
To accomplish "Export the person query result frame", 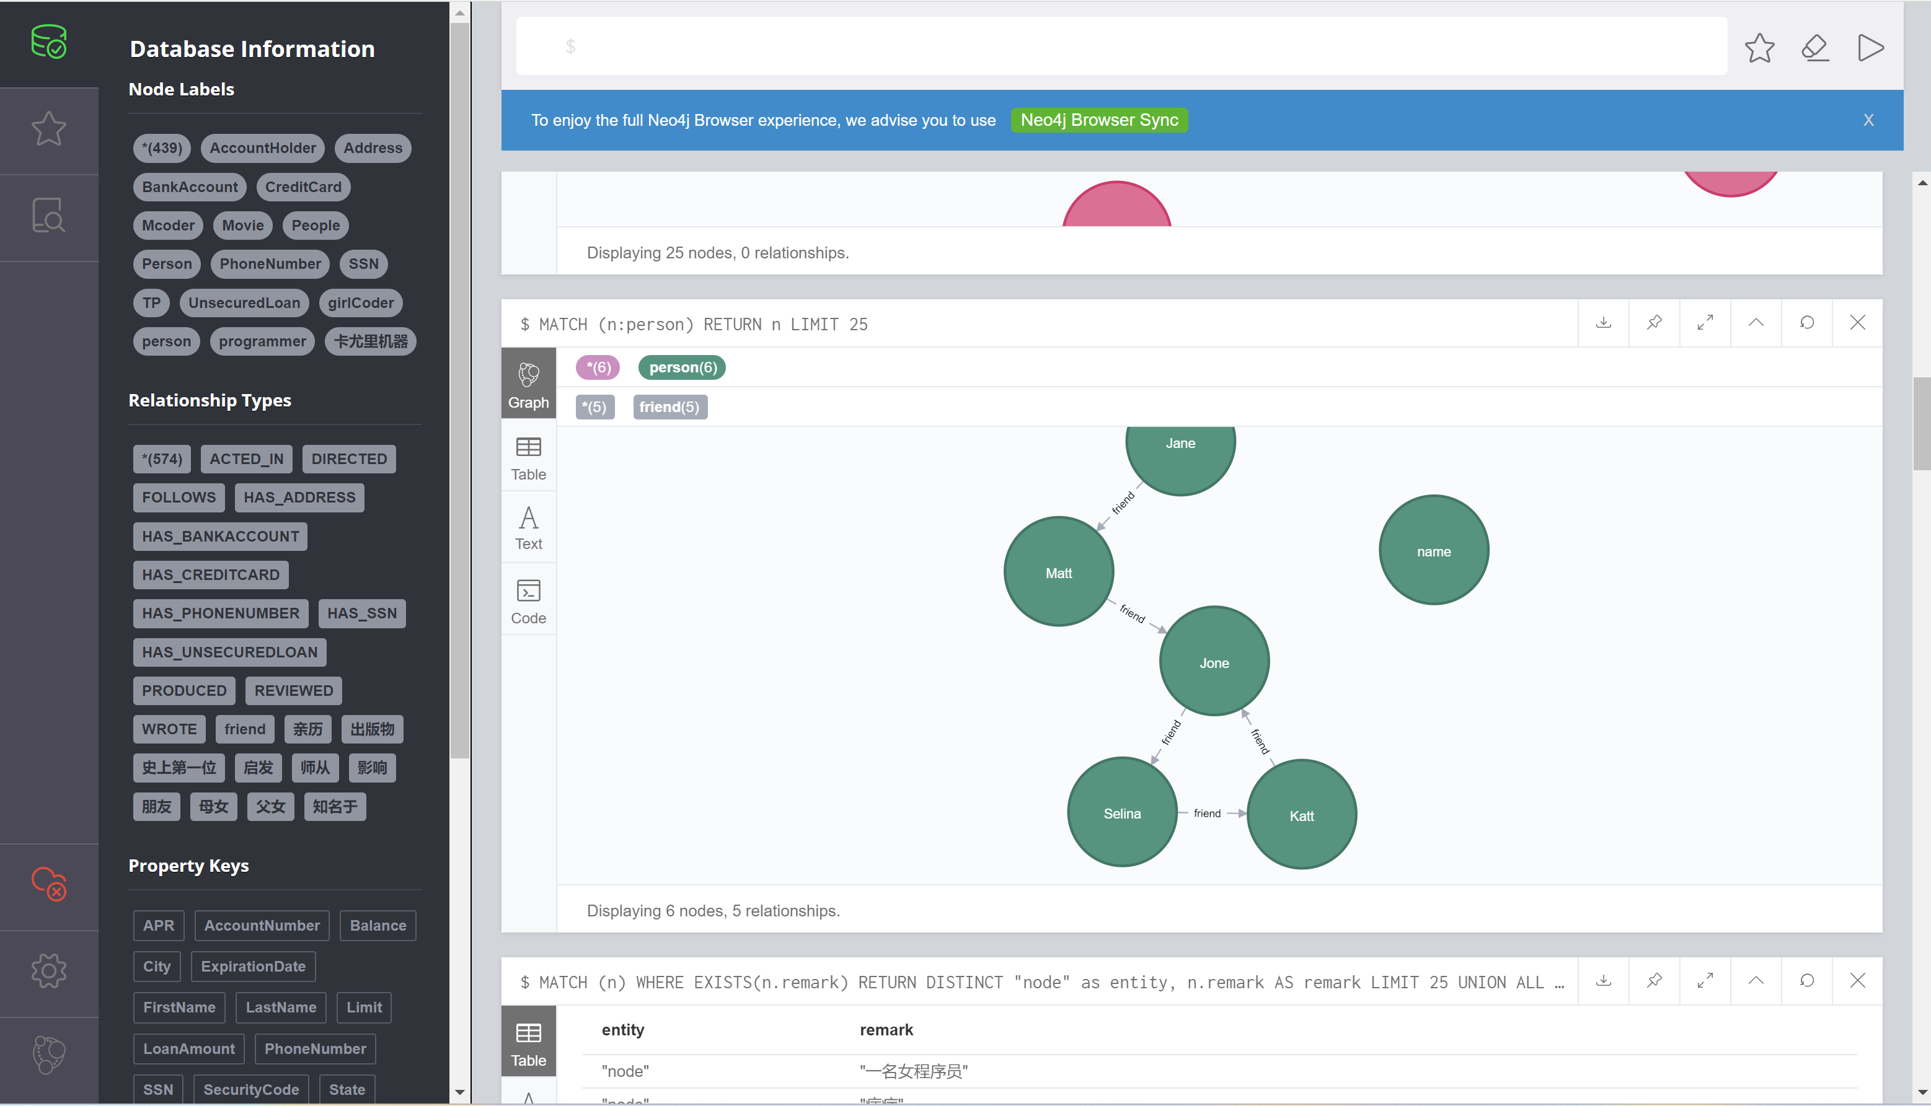I will click(1604, 323).
